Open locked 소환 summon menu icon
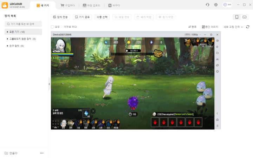The height and width of the screenshot is (158, 253). pyautogui.click(x=101, y=124)
